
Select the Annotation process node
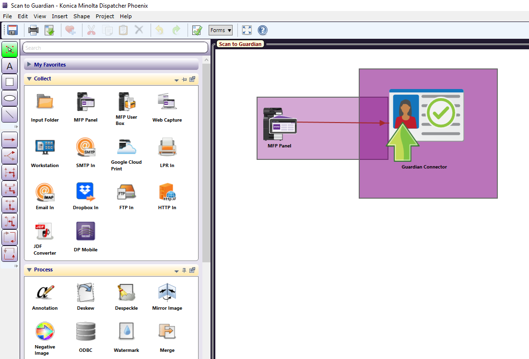(x=45, y=297)
